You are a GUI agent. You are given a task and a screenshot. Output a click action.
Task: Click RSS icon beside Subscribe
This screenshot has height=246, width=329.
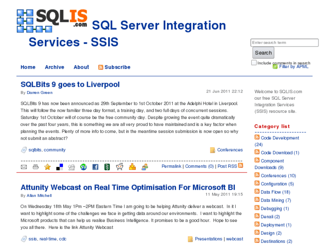pyautogui.click(x=101, y=67)
